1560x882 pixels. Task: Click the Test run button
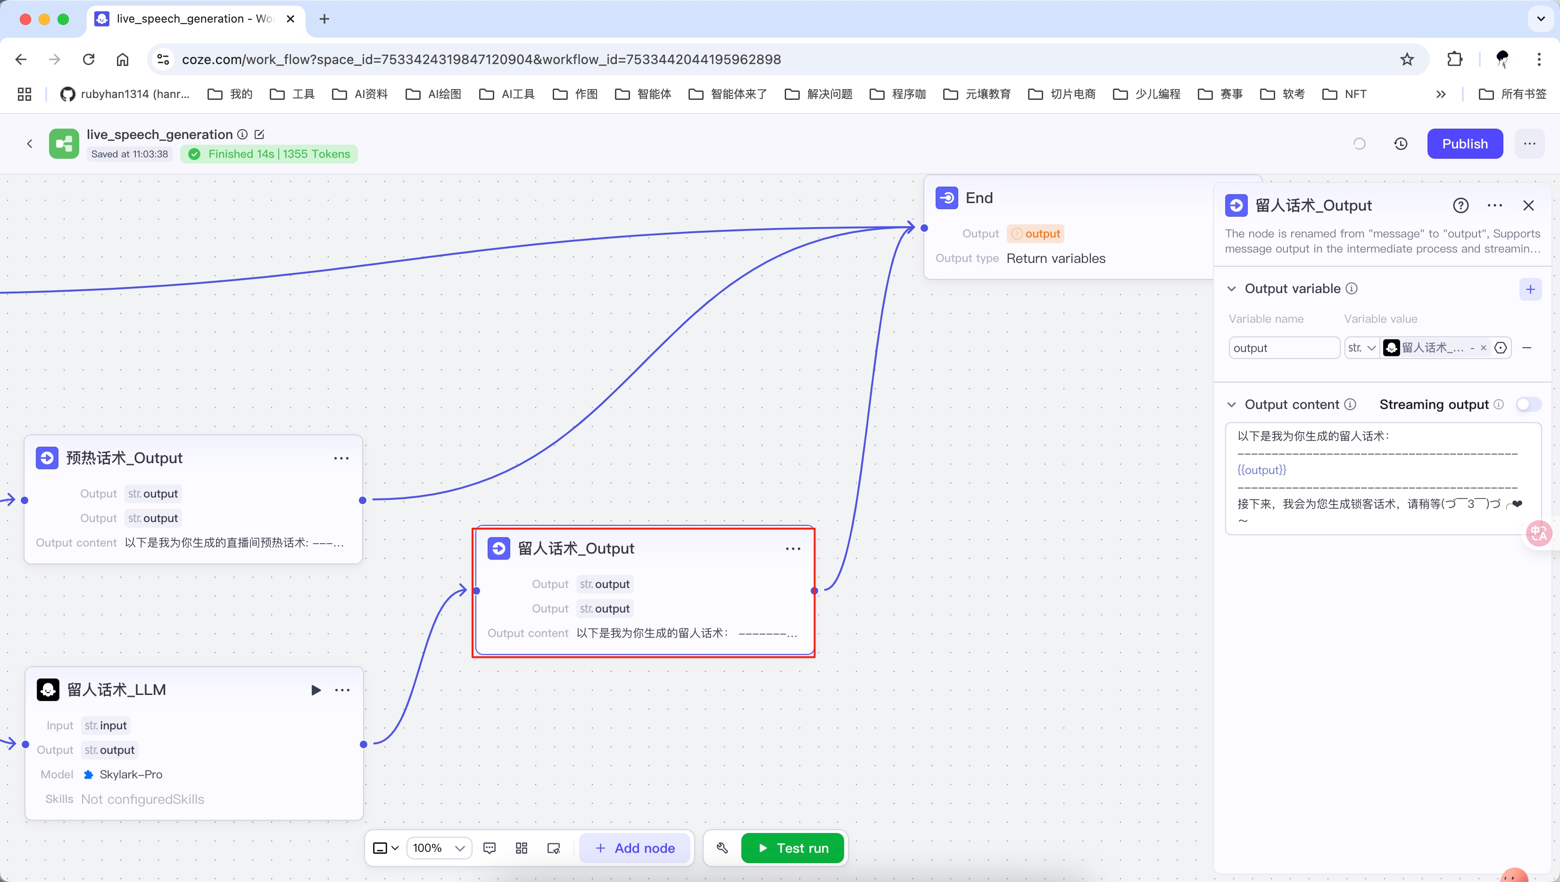(x=792, y=848)
